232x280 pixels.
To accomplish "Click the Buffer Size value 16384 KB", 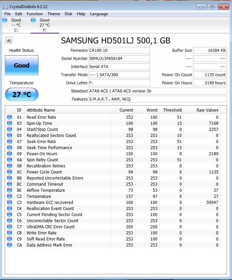I will click(210, 50).
